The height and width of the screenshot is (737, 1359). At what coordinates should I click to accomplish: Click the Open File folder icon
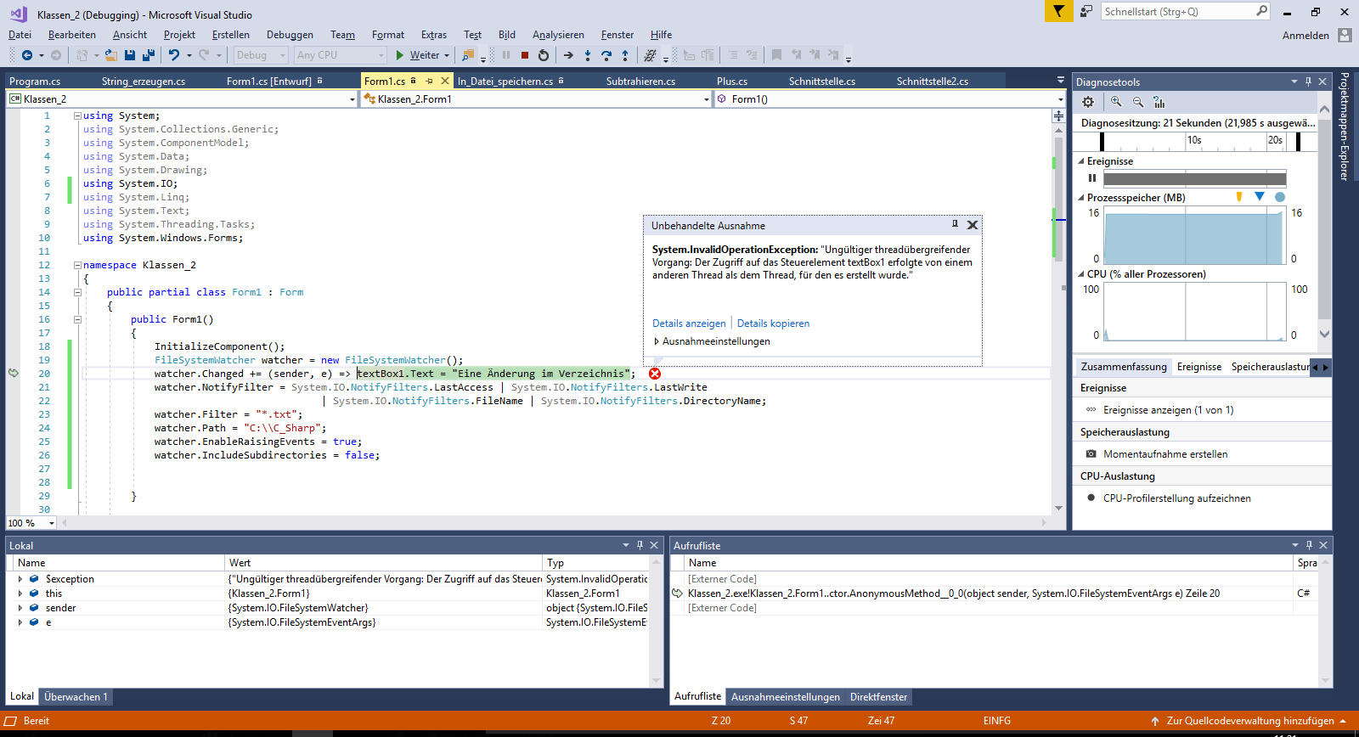[110, 55]
